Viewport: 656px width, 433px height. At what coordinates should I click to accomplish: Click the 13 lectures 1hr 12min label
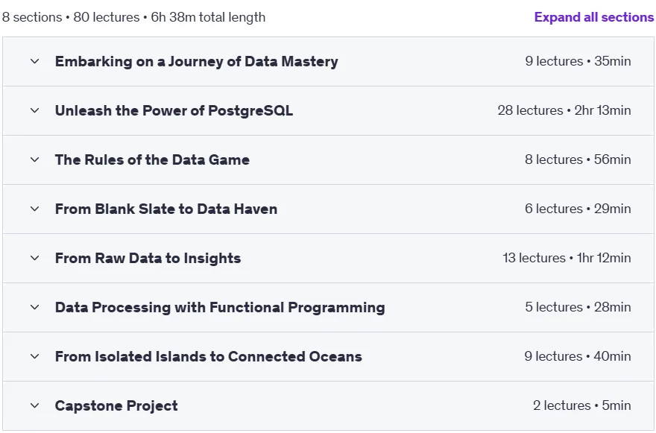tap(567, 258)
